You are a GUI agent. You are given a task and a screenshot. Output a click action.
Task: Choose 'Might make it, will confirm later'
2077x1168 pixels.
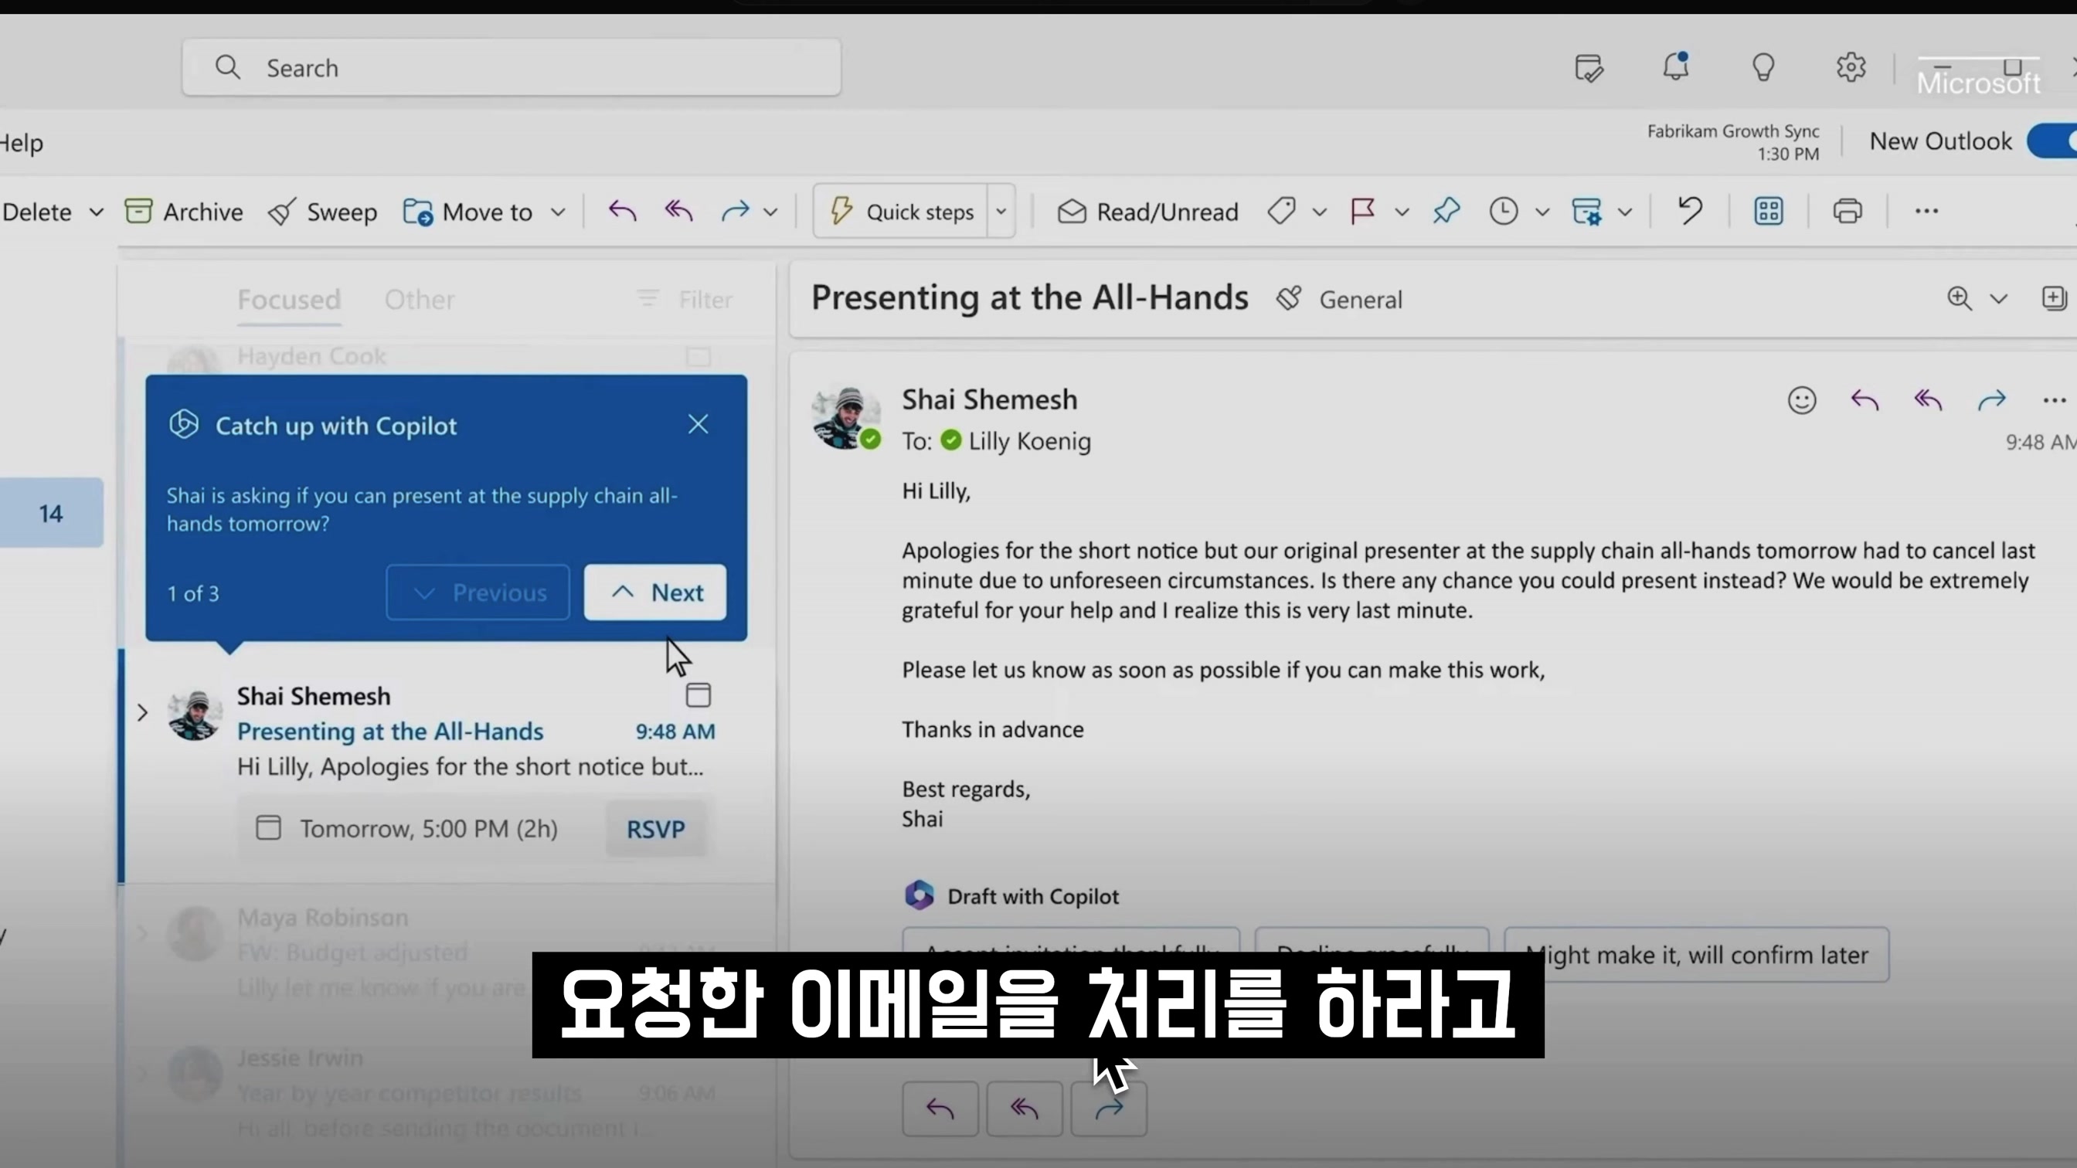click(1696, 954)
